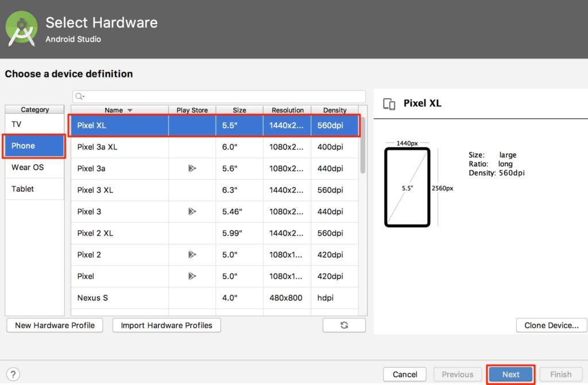Screen dimensions: 588x385
Task: Click the Pixel XL device preview diagram
Action: [407, 188]
